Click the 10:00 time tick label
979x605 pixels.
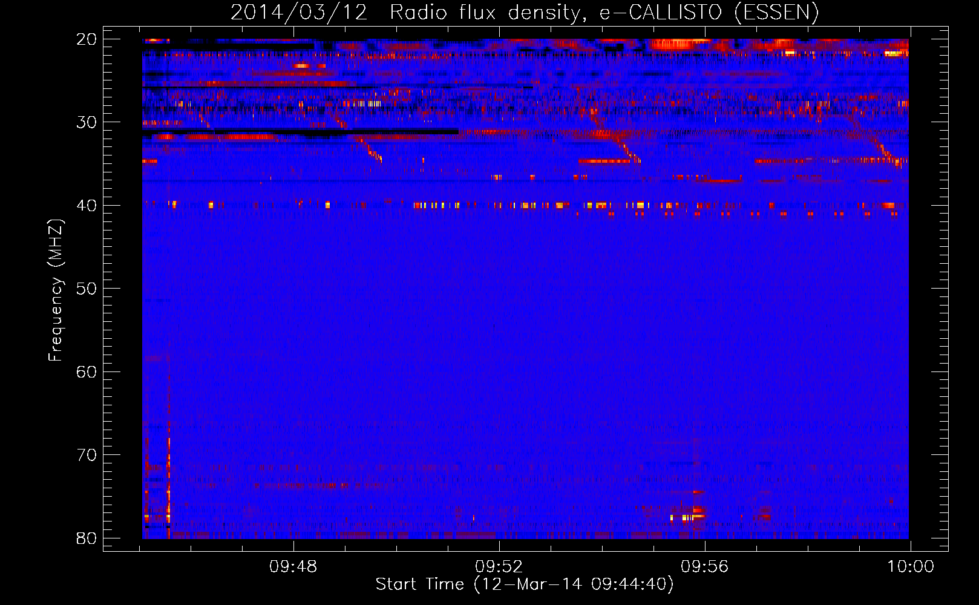tap(911, 567)
